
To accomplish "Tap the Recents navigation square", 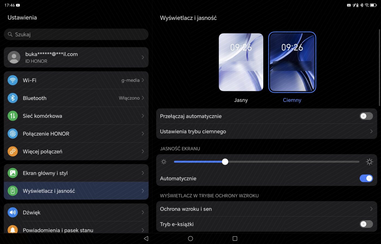I will pyautogui.click(x=235, y=239).
